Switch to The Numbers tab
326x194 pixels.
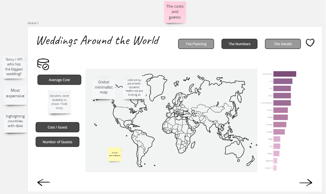[x=239, y=44]
